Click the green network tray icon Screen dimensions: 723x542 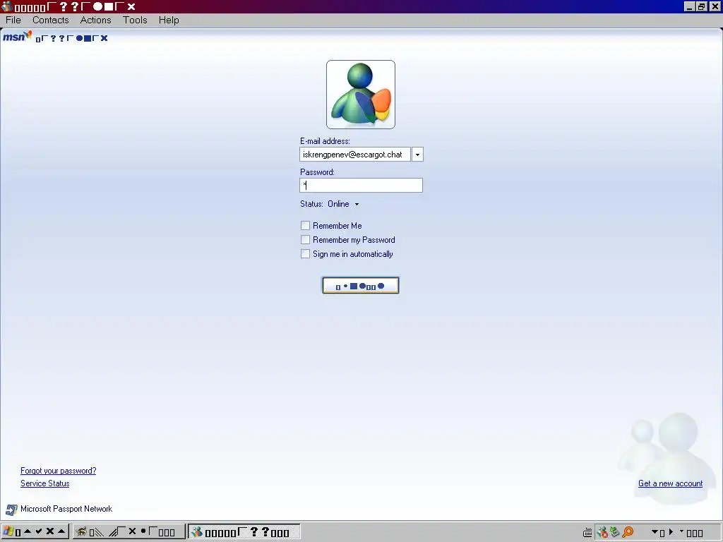click(615, 532)
